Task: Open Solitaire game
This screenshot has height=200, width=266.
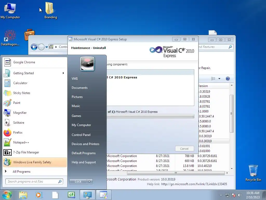Action: click(35, 122)
